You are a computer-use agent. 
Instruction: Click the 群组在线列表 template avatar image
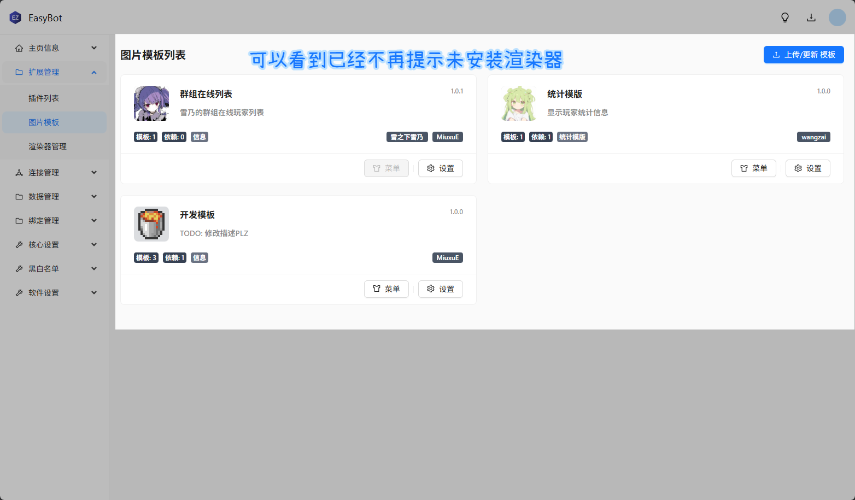[151, 103]
